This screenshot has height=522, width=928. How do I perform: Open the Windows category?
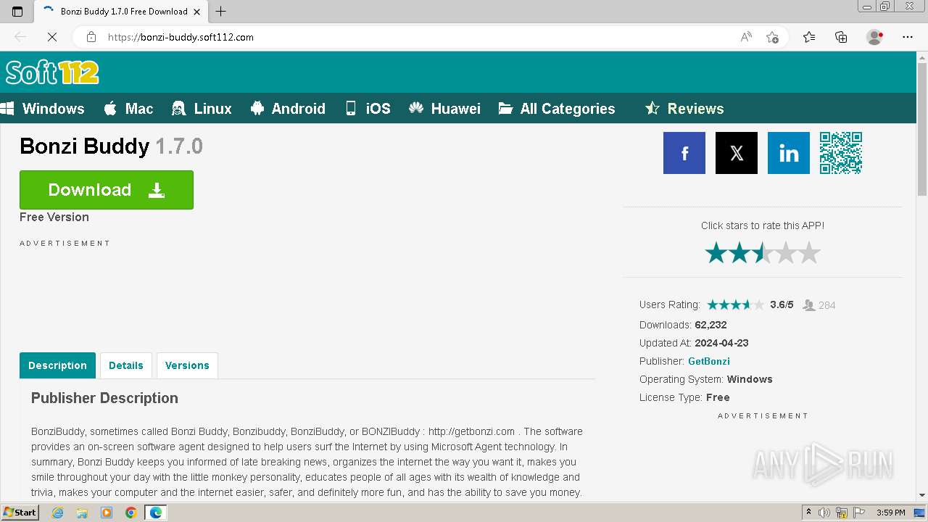click(43, 109)
